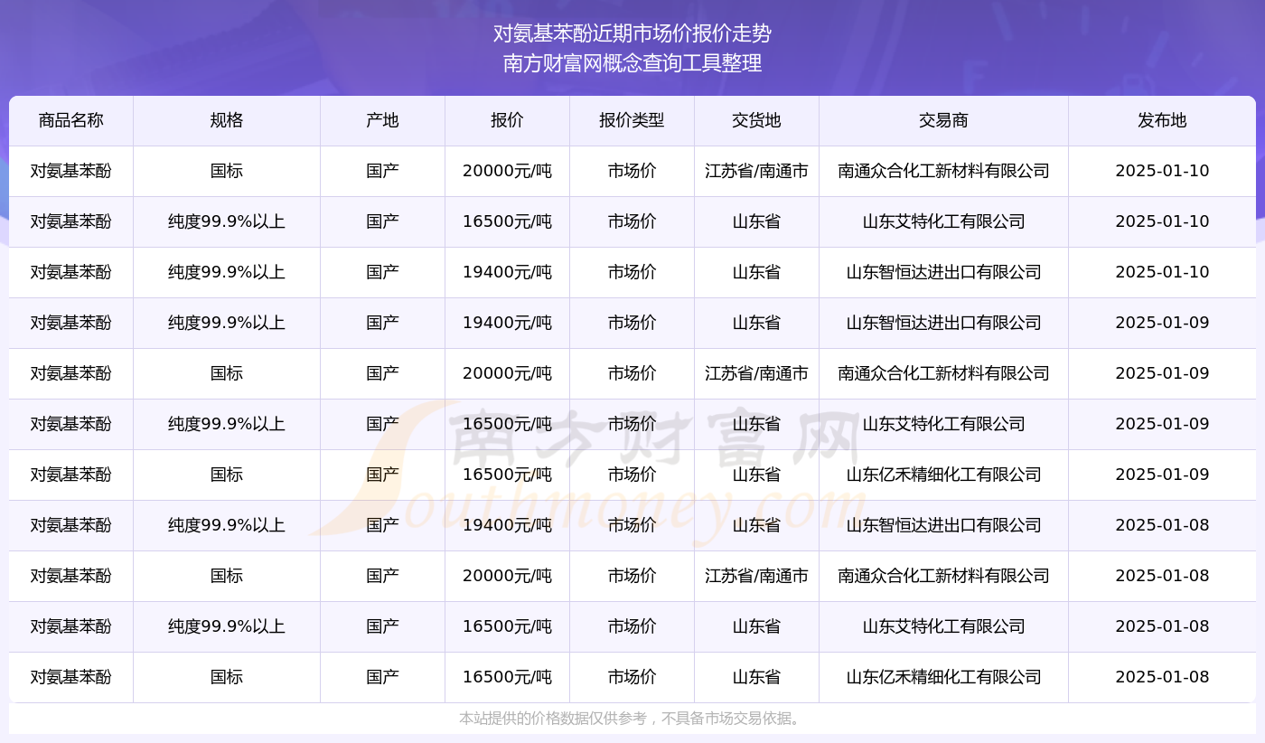The image size is (1265, 743).
Task: Click 江苏省/南通市 in the 2025-01-09 row
Action: (756, 373)
